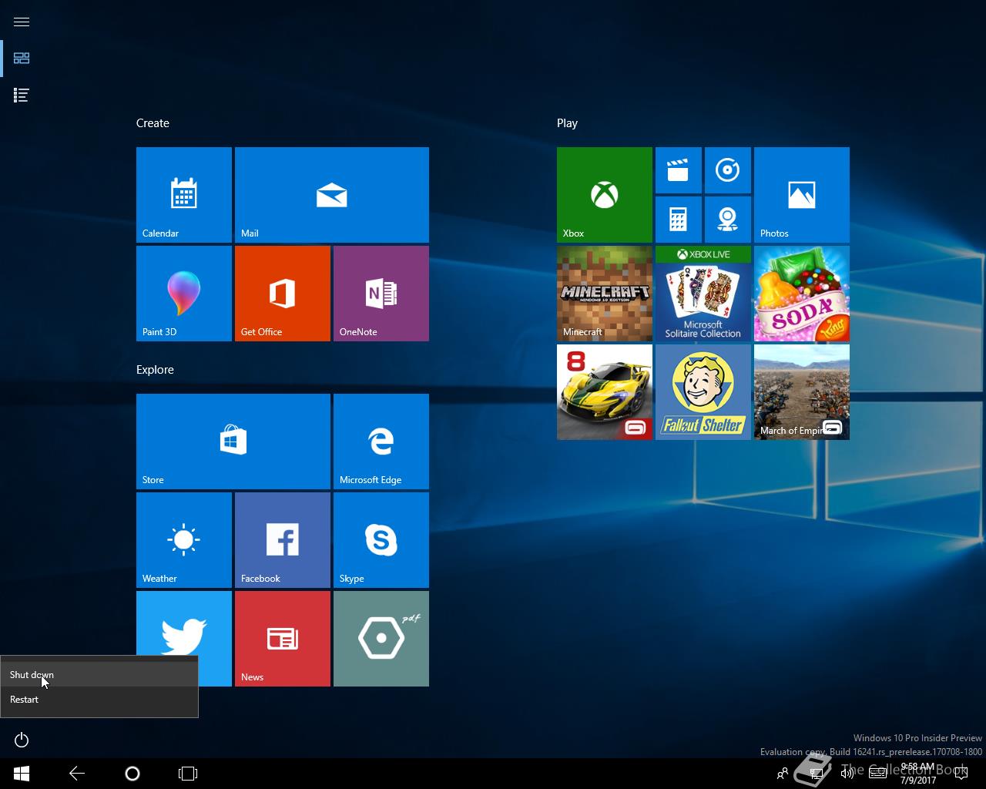Image resolution: width=986 pixels, height=789 pixels.
Task: Launch the Fallout Shelter tile
Action: click(x=703, y=392)
